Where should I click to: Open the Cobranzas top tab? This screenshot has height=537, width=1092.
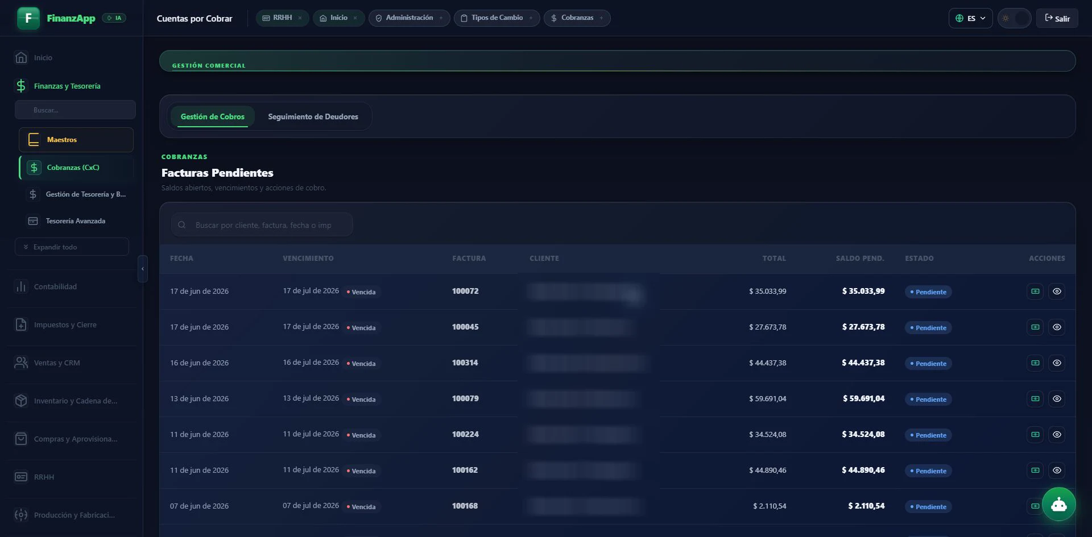(577, 18)
